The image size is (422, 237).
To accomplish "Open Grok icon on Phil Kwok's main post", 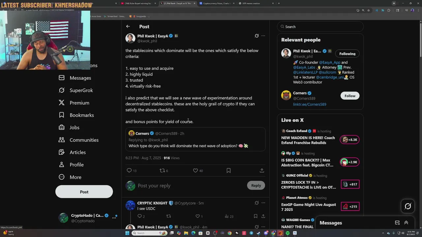I will click(256, 36).
